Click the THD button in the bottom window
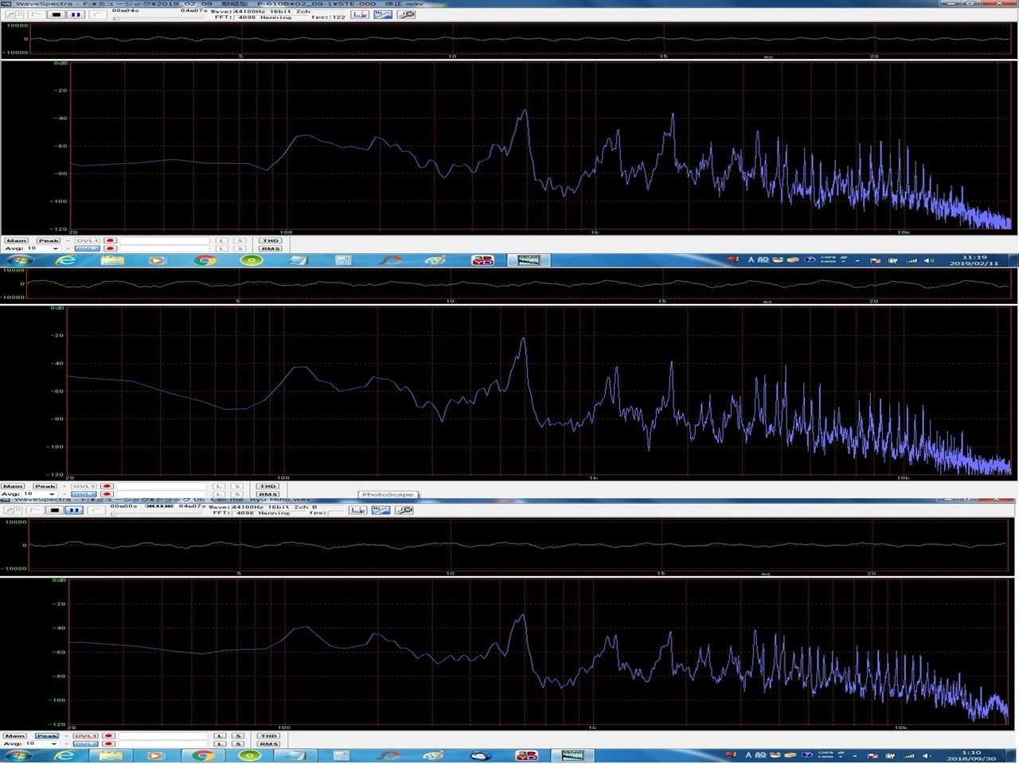 pyautogui.click(x=268, y=736)
